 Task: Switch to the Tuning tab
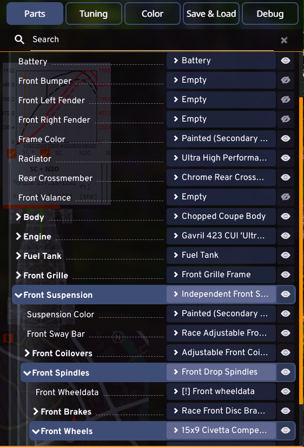(94, 14)
